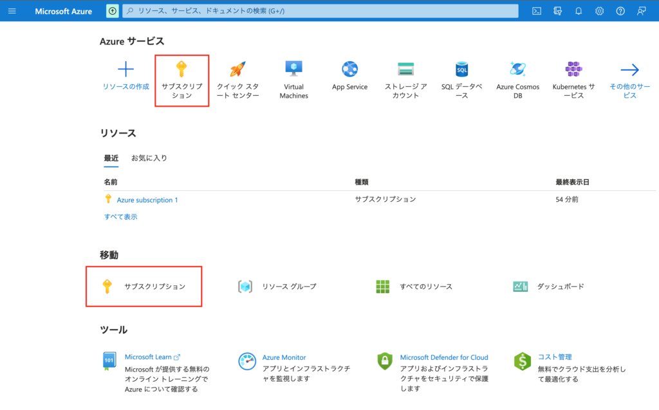
Task: Open Azure Cosmos DB
Action: click(517, 77)
